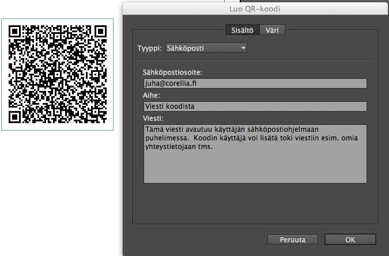389x256 pixels.
Task: Click inside the Viesti message text area
Action: coord(255,154)
